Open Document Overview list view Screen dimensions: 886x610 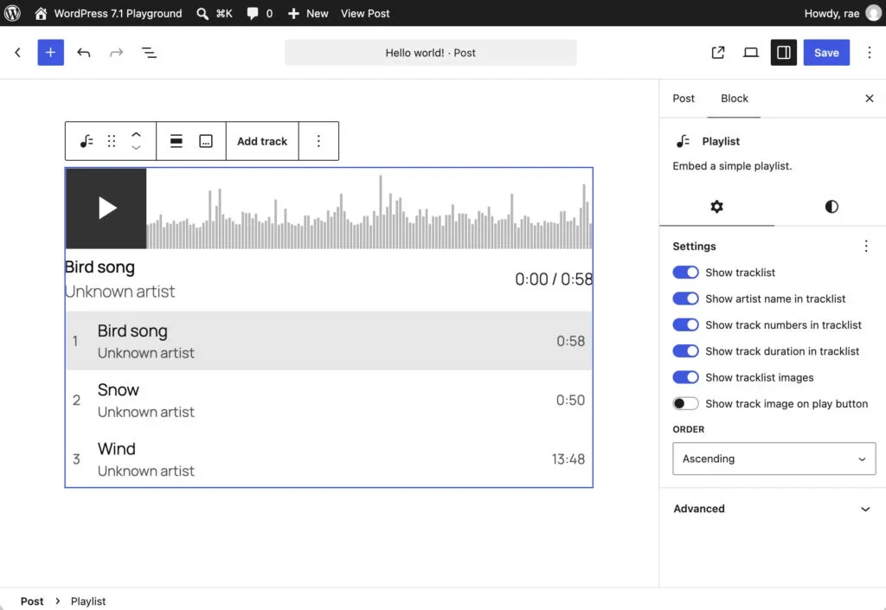click(x=149, y=53)
